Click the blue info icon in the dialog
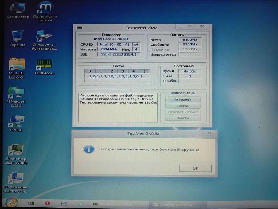 [89, 149]
